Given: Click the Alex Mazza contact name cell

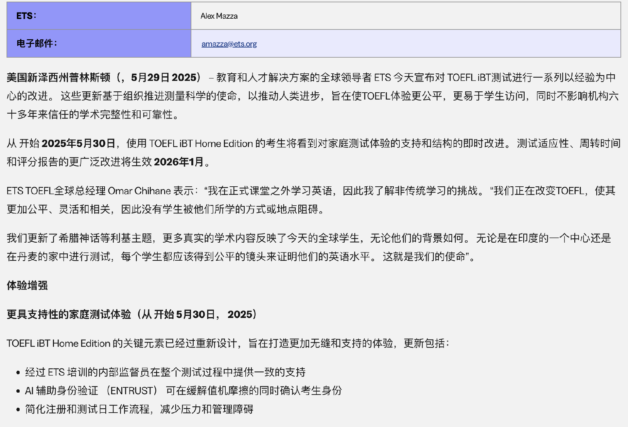Looking at the screenshot, I should (406, 16).
